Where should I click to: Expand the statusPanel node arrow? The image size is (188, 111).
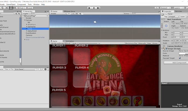click(27, 31)
